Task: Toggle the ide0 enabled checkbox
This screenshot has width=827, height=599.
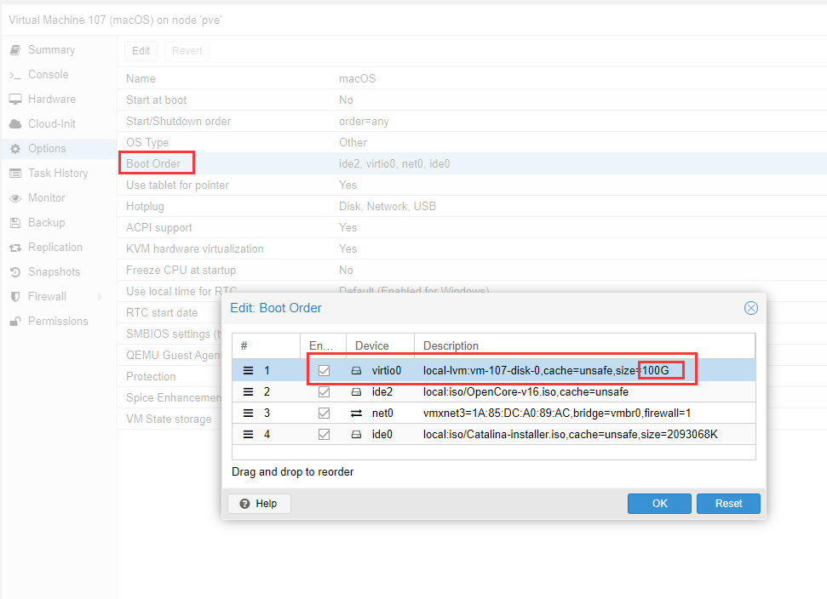Action: point(324,435)
